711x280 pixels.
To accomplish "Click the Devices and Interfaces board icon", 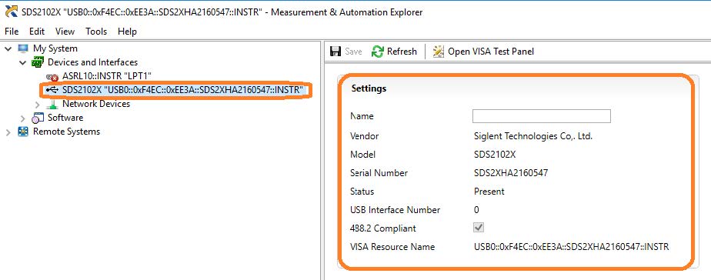I will [x=37, y=62].
